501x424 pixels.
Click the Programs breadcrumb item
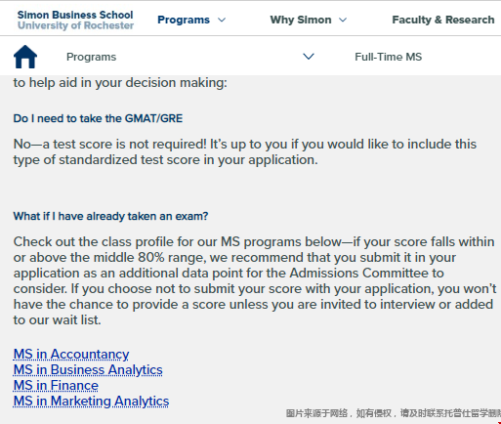click(x=92, y=57)
